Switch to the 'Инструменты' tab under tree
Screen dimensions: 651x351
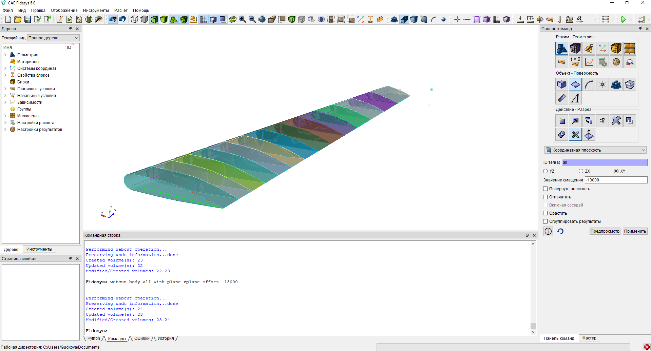pyautogui.click(x=39, y=249)
